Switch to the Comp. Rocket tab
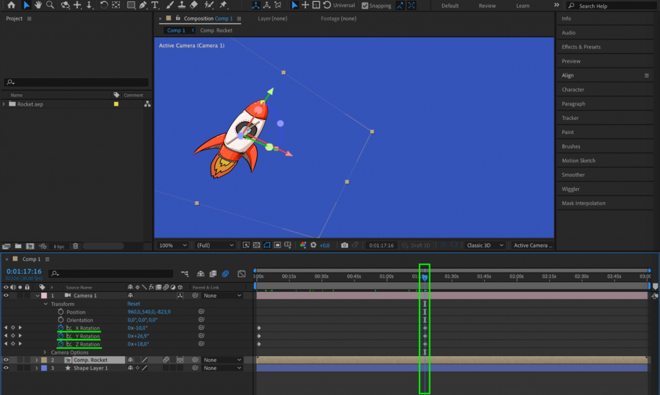Viewport: 660px width, 395px height. [x=216, y=30]
